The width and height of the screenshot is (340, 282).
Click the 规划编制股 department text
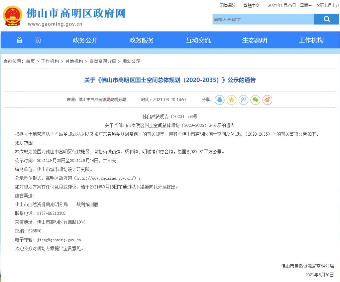coord(88,205)
